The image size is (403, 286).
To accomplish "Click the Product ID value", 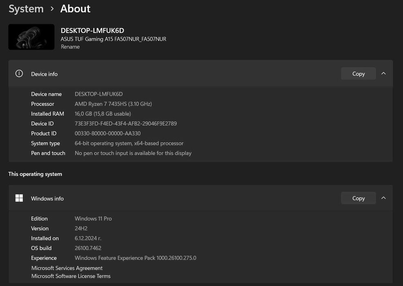I will tap(108, 133).
